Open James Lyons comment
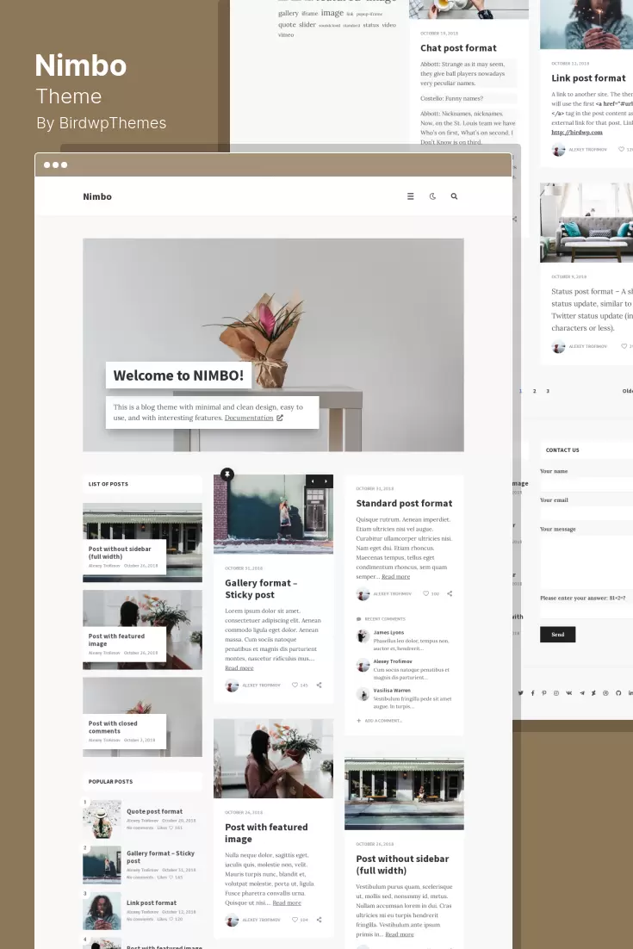The image size is (633, 949). [388, 632]
